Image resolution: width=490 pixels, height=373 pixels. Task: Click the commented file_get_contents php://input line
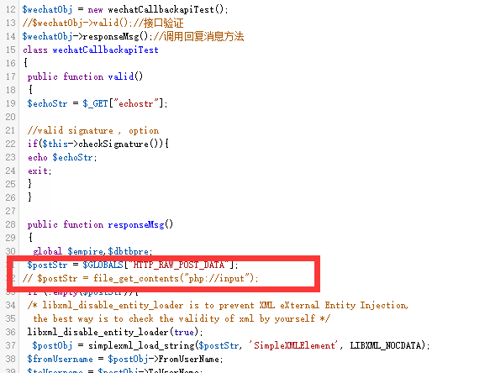point(140,278)
